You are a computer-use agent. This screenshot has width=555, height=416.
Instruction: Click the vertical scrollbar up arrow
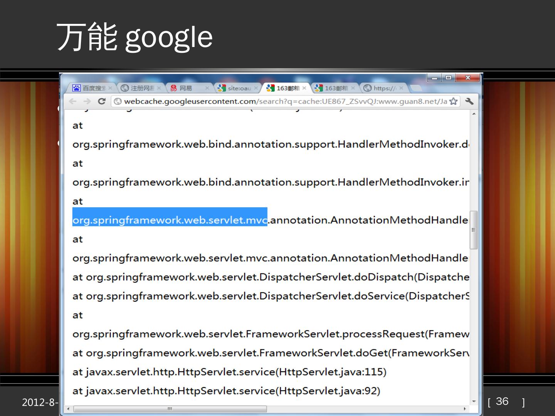coord(474,114)
